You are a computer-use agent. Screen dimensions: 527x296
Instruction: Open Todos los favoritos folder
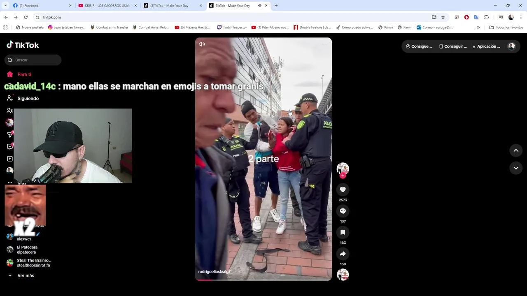tap(506, 28)
